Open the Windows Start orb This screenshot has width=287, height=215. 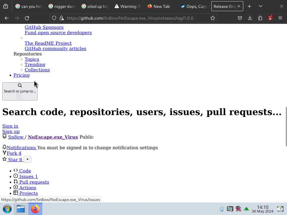click(7, 209)
